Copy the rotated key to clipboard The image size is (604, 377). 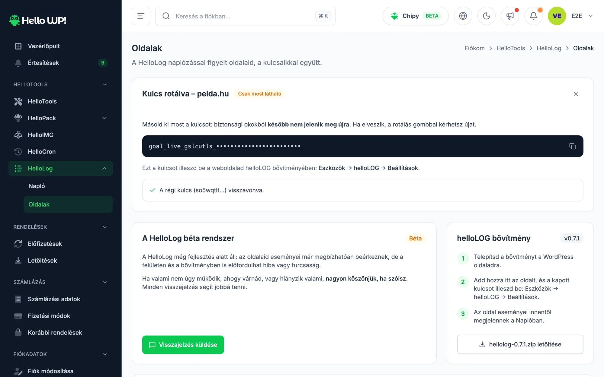click(572, 146)
